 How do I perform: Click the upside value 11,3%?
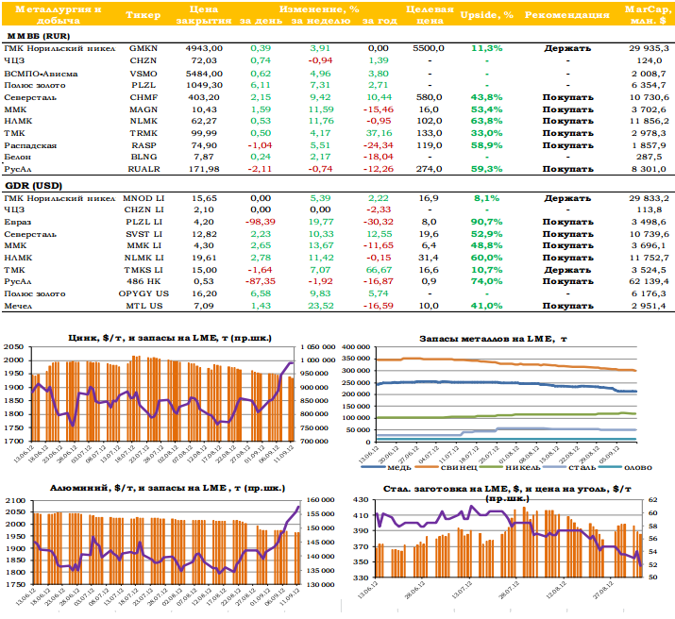tap(487, 49)
